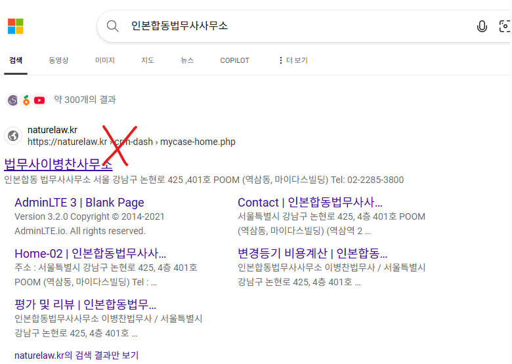Image resolution: width=512 pixels, height=364 pixels.
Task: Switch to the 이미지 tab
Action: pos(105,60)
